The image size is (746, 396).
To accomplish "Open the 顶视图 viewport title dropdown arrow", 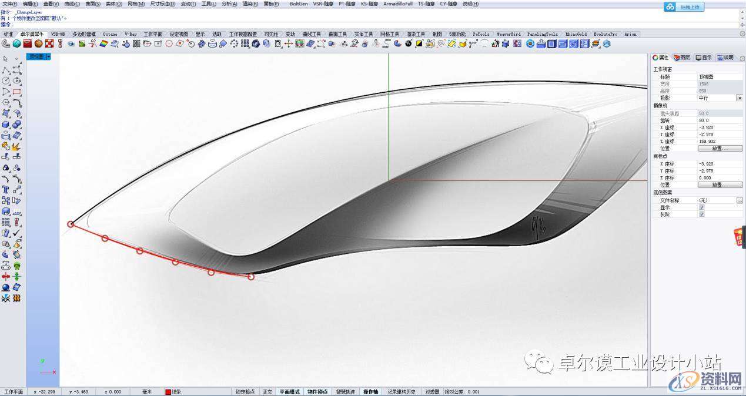I will (48, 57).
